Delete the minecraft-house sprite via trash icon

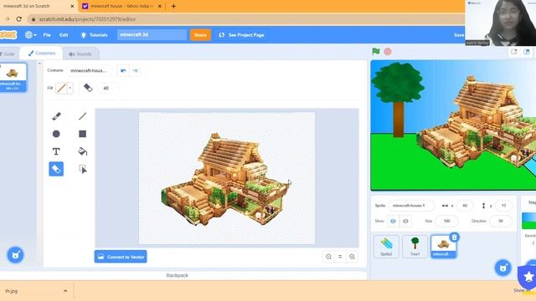[x=454, y=237]
